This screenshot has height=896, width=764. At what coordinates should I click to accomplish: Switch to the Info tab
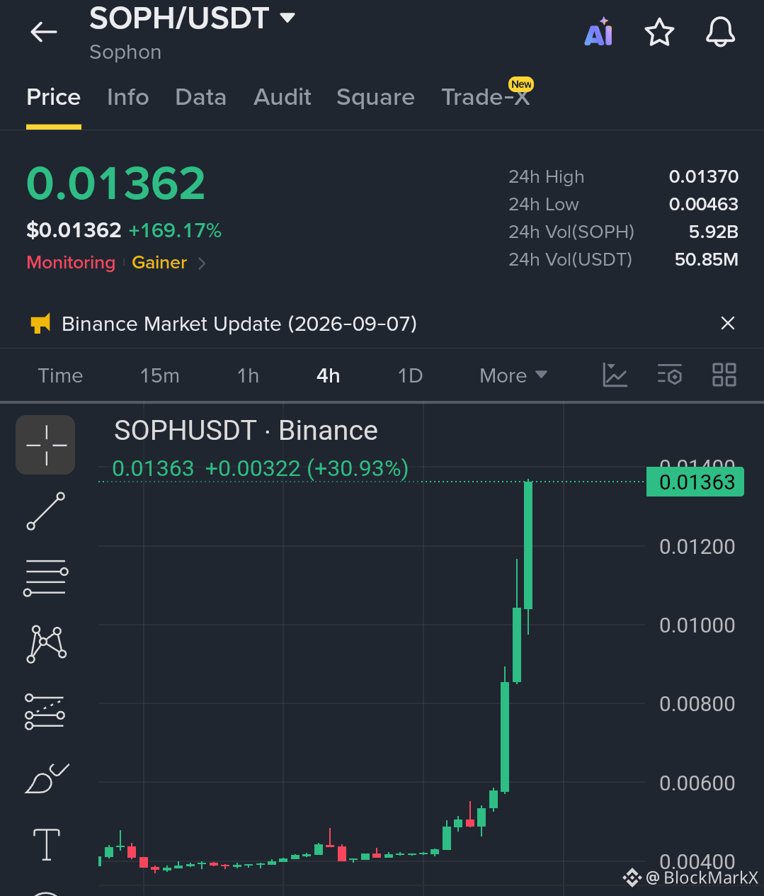(128, 97)
